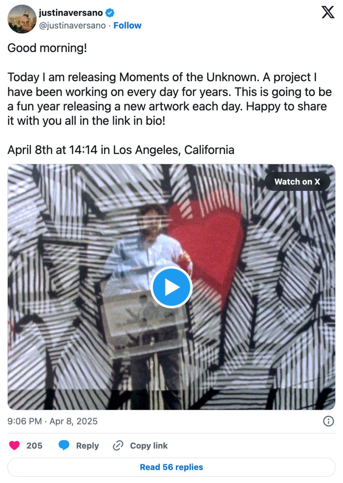Play the embedded video
Image resolution: width=343 pixels, height=483 pixels.
tap(171, 287)
